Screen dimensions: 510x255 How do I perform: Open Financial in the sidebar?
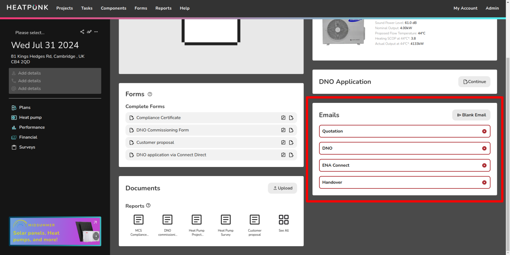24,137
